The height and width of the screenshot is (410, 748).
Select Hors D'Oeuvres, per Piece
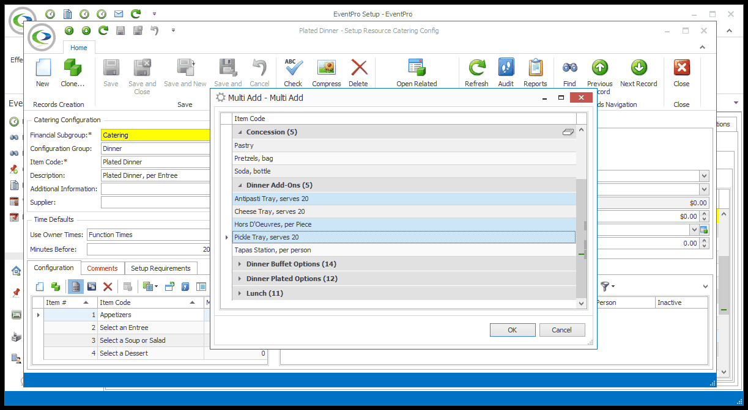pos(404,224)
